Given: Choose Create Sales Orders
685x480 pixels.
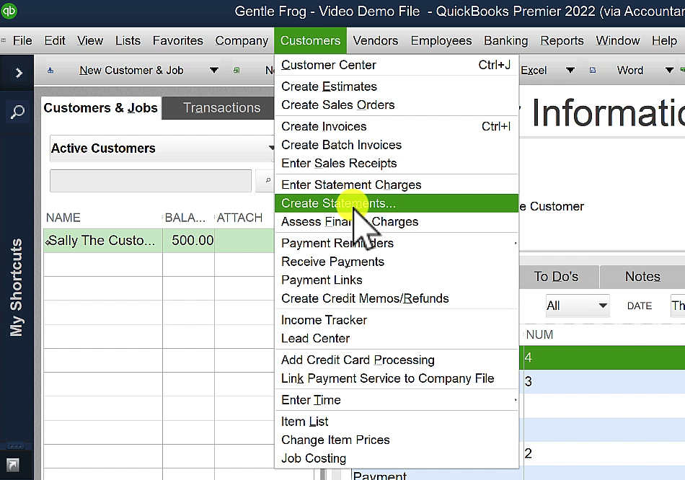Looking at the screenshot, I should 397,105.
